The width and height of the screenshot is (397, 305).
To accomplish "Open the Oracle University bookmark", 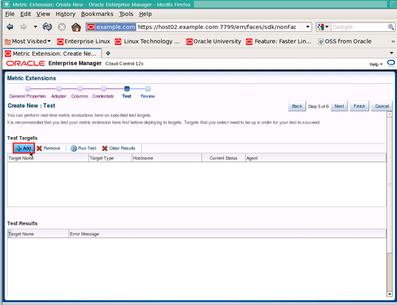I will tap(214, 41).
